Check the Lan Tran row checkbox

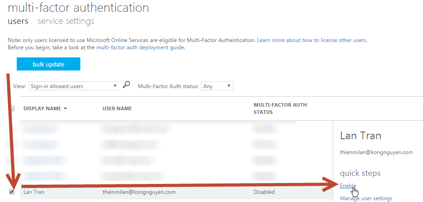click(x=12, y=192)
